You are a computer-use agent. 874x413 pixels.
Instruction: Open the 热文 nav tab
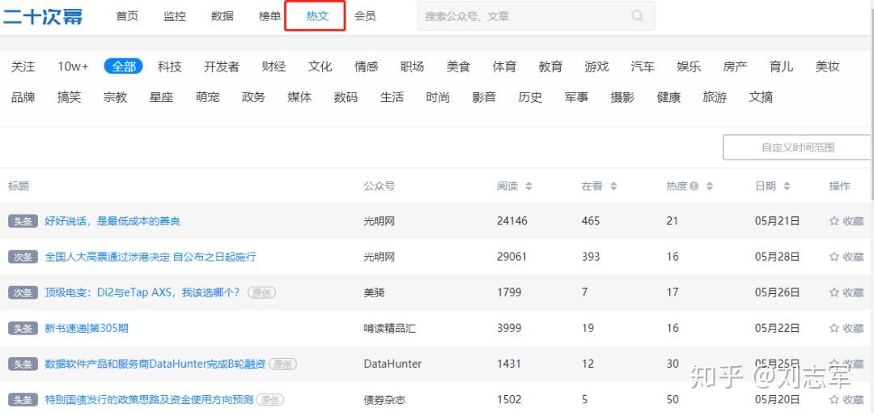tap(317, 16)
